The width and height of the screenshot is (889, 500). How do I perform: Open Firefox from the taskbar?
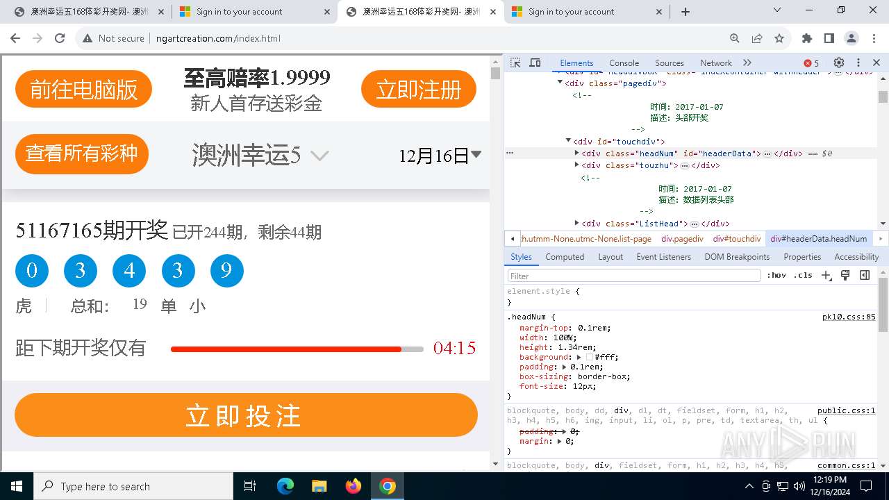pyautogui.click(x=354, y=486)
